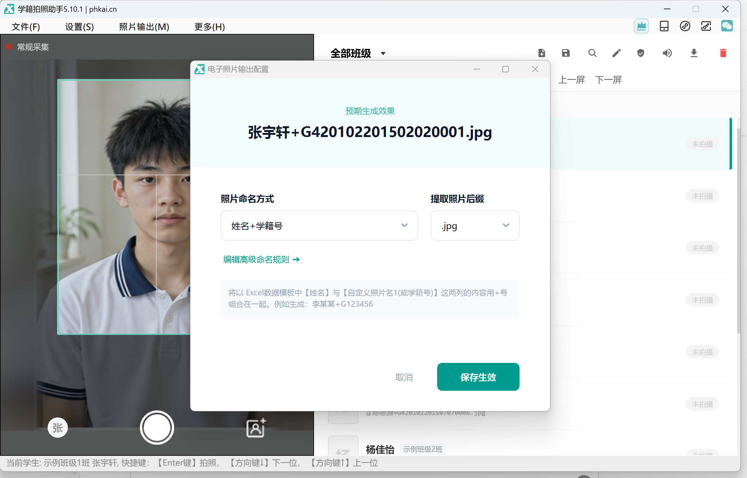Click the 常规采集 mode label
Screen dimensions: 747x478
(x=33, y=47)
